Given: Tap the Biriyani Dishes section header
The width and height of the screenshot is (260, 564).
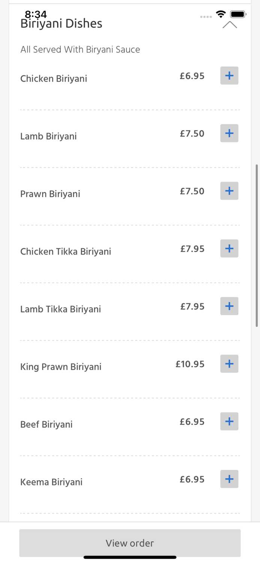Looking at the screenshot, I should 61,23.
